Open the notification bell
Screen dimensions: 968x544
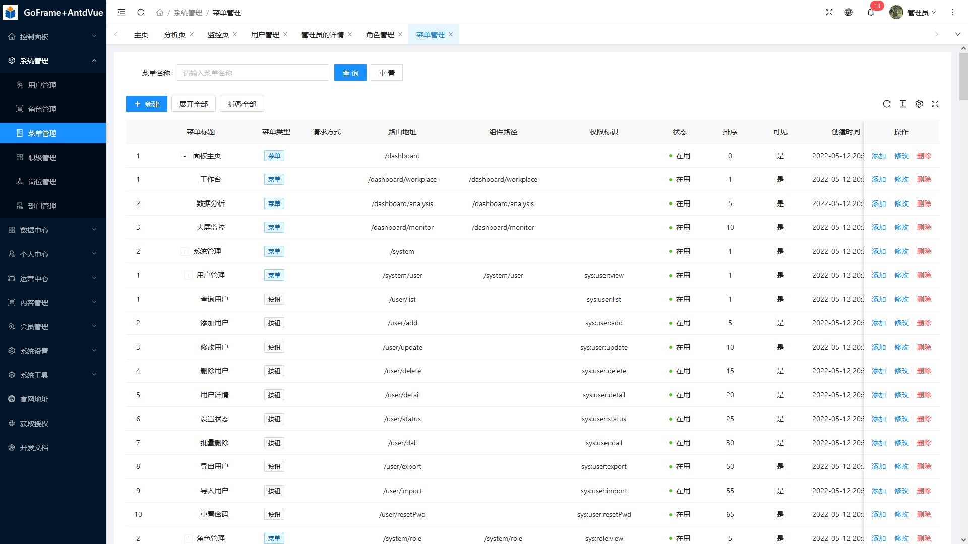[x=871, y=12]
